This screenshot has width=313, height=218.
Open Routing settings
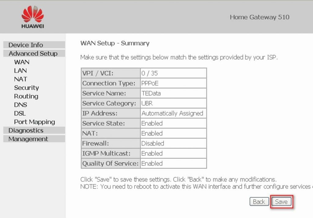26,96
